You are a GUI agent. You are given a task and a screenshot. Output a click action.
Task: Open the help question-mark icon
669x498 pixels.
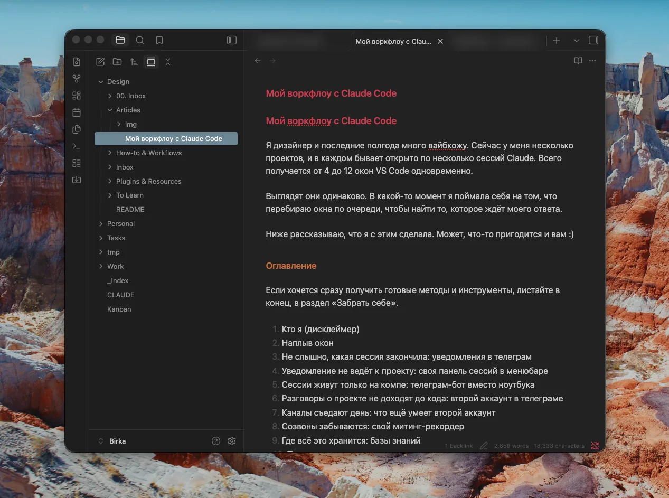216,441
